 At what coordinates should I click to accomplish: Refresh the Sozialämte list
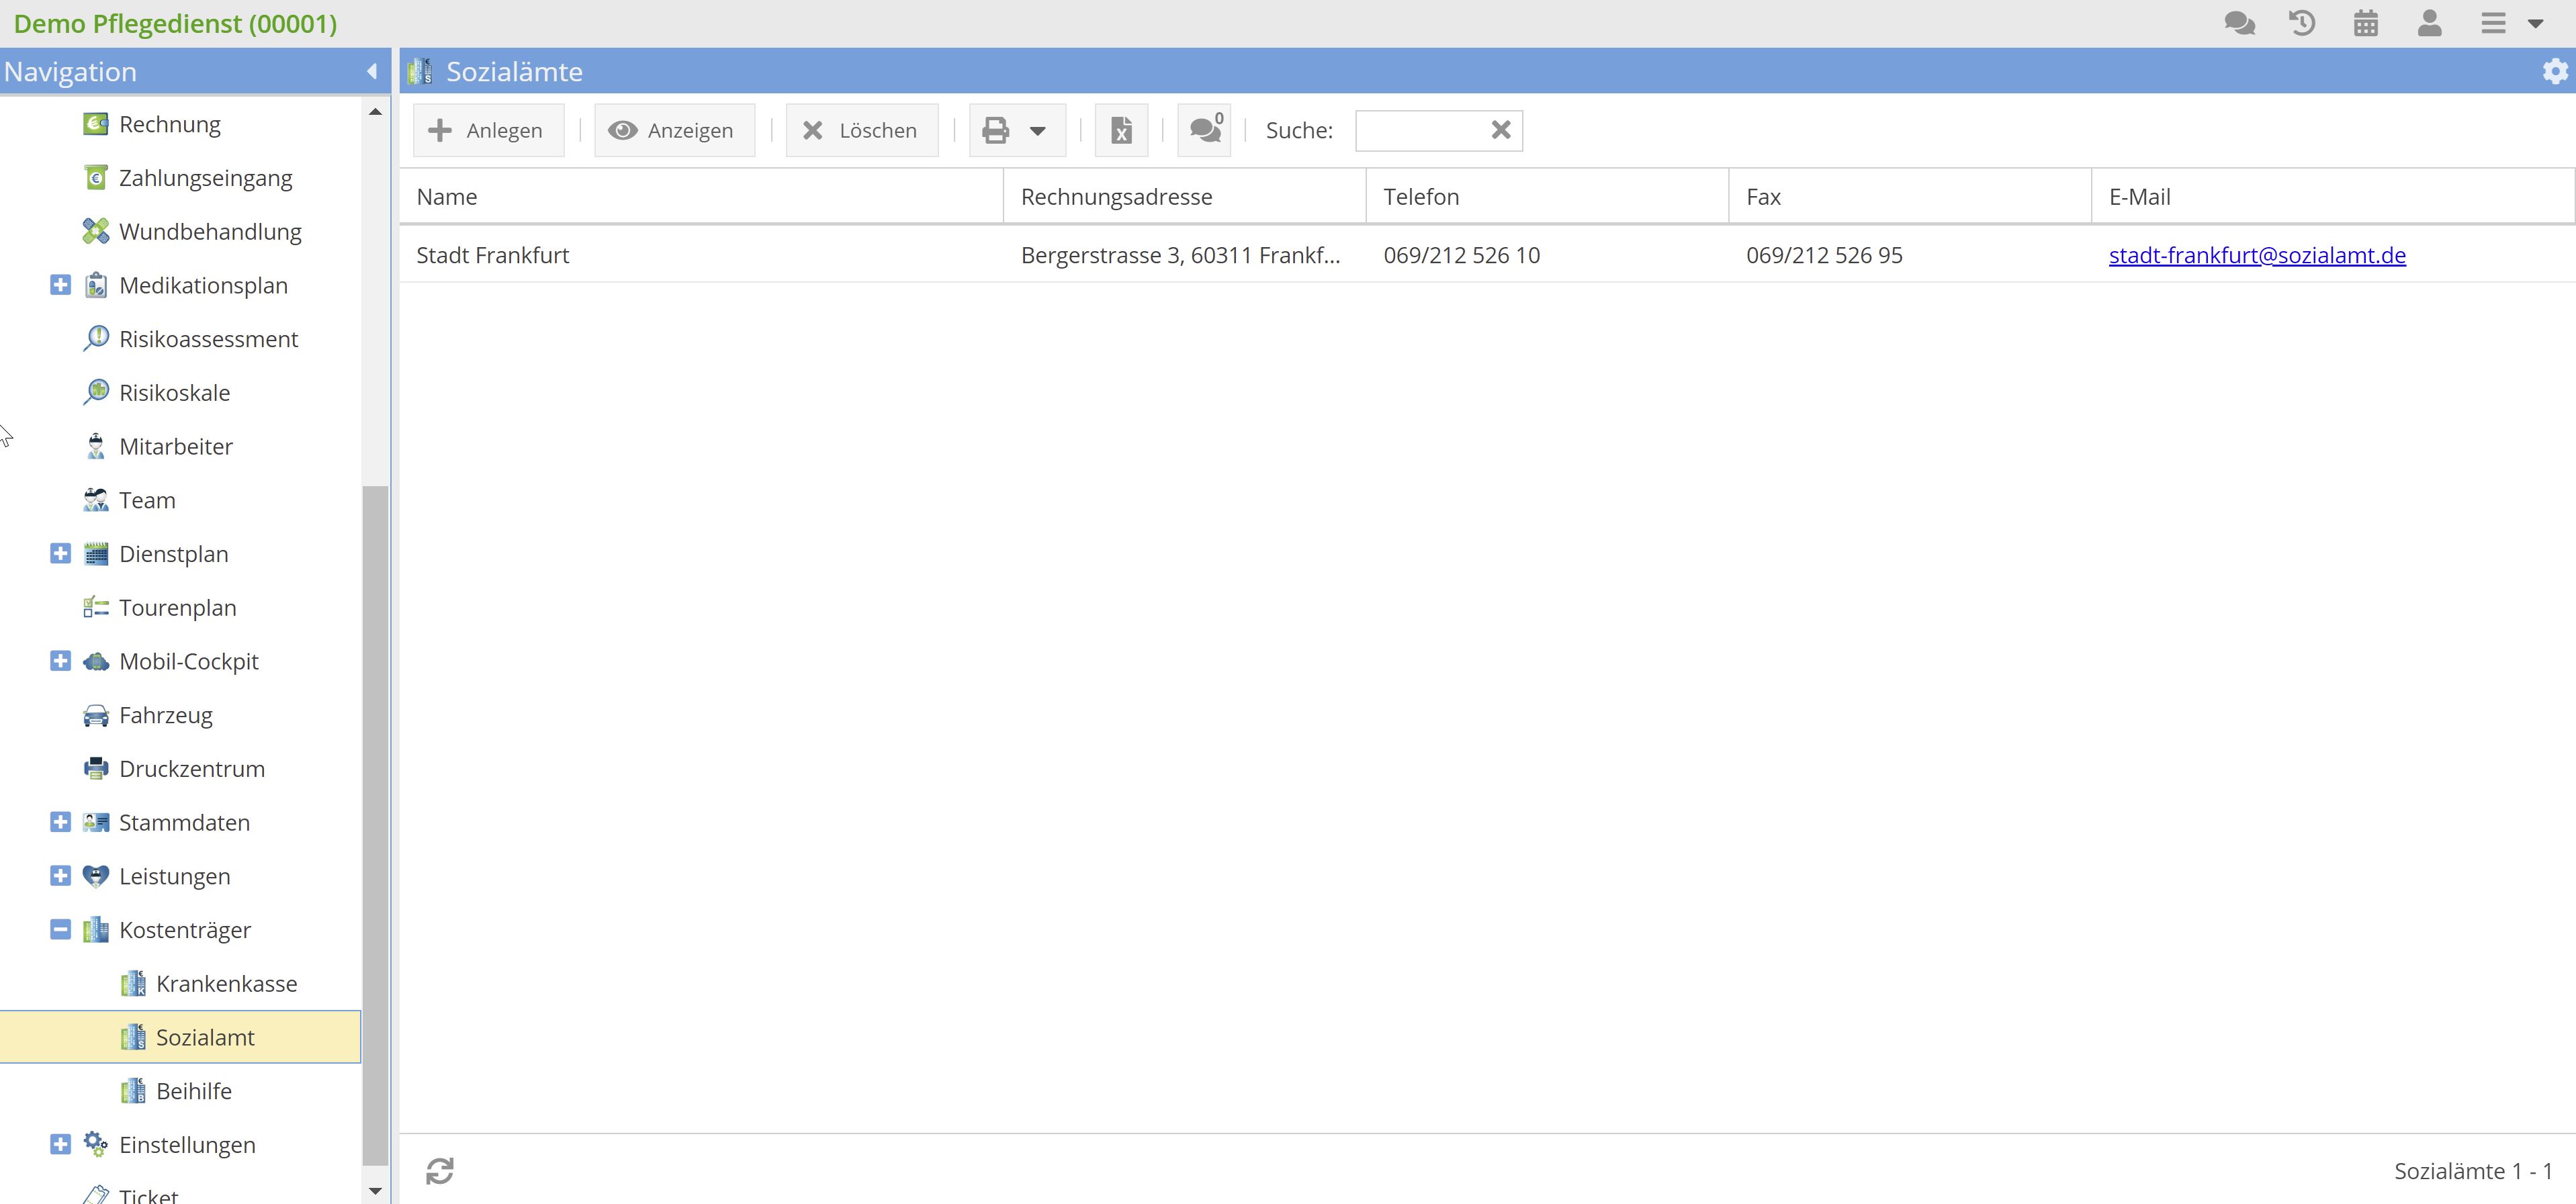click(x=440, y=1170)
